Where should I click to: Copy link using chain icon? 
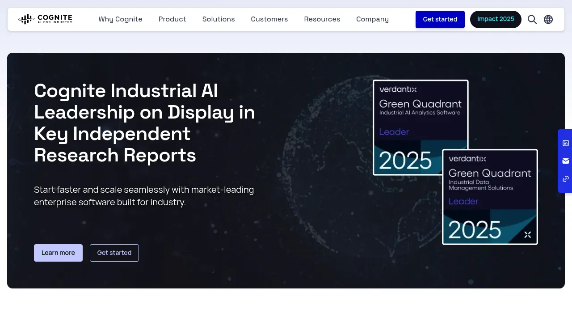(x=566, y=179)
